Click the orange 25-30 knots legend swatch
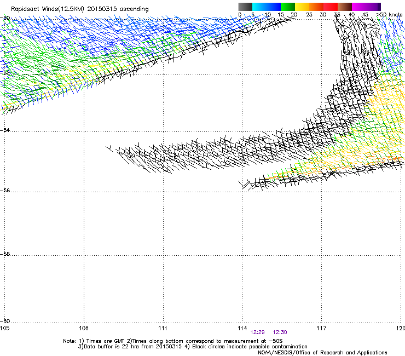Image resolution: width=405 pixels, height=356 pixels. (316, 7)
